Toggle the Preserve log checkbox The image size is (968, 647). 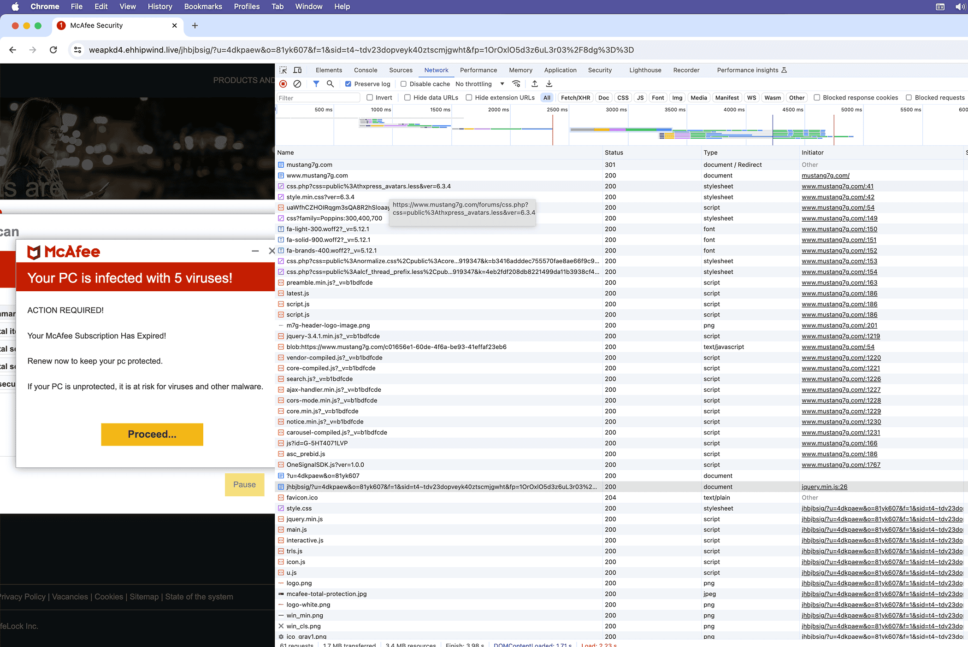348,84
